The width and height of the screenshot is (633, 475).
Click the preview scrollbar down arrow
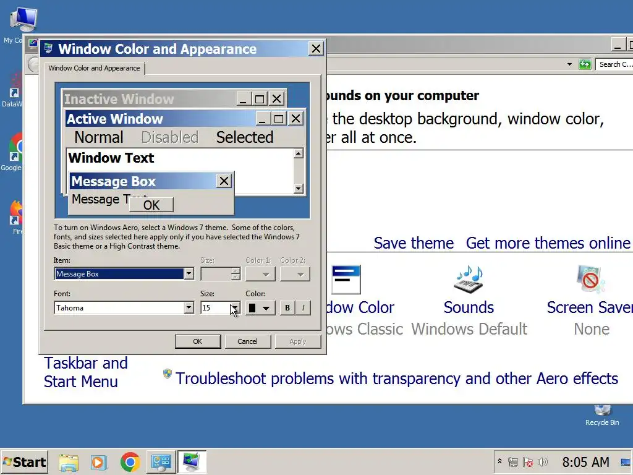click(299, 188)
